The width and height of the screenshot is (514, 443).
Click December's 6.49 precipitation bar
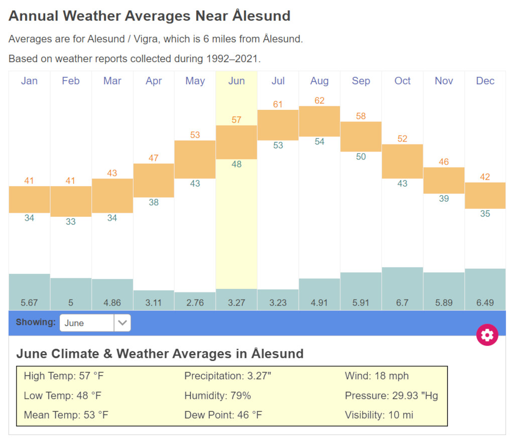point(485,288)
